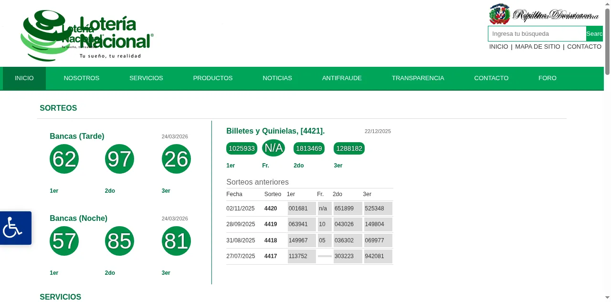This screenshot has width=611, height=302.
Task: Click the SORTEOS section heading
Action: coord(58,108)
